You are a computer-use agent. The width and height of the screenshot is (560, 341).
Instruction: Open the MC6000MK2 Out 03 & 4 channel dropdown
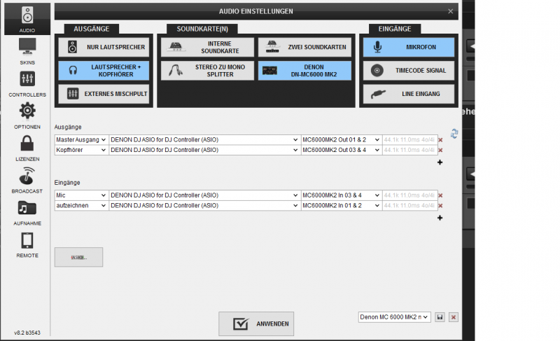click(x=341, y=150)
